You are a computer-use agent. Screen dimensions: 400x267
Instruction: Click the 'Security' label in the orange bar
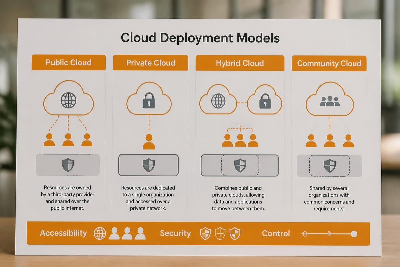(x=175, y=233)
